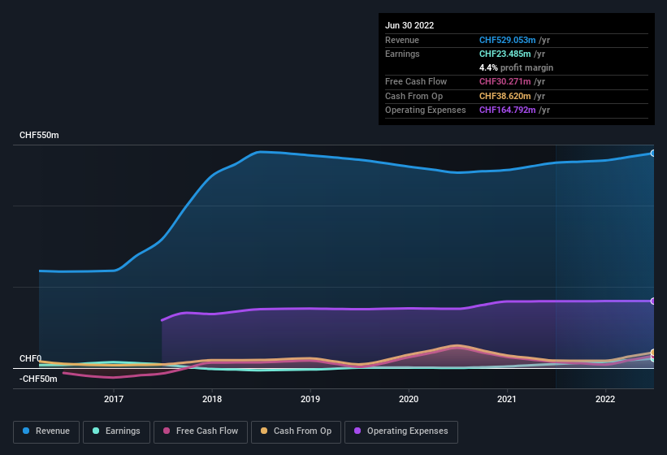Toggle the Free Cash Flow legend button
This screenshot has width=667, height=455.
(x=201, y=431)
